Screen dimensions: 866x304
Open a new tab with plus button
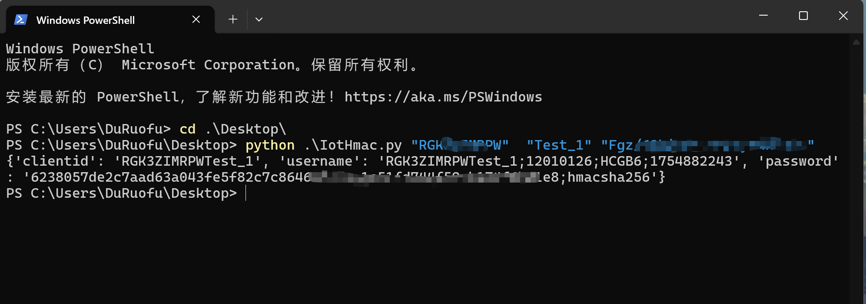(233, 20)
